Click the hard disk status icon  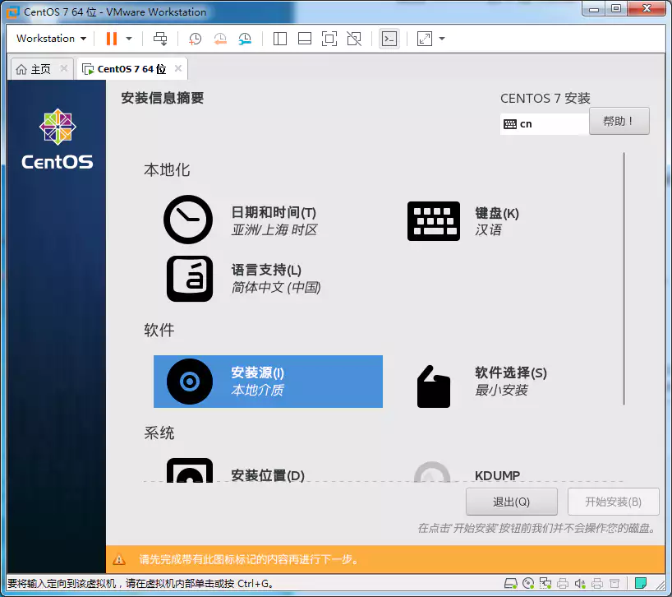tap(512, 584)
